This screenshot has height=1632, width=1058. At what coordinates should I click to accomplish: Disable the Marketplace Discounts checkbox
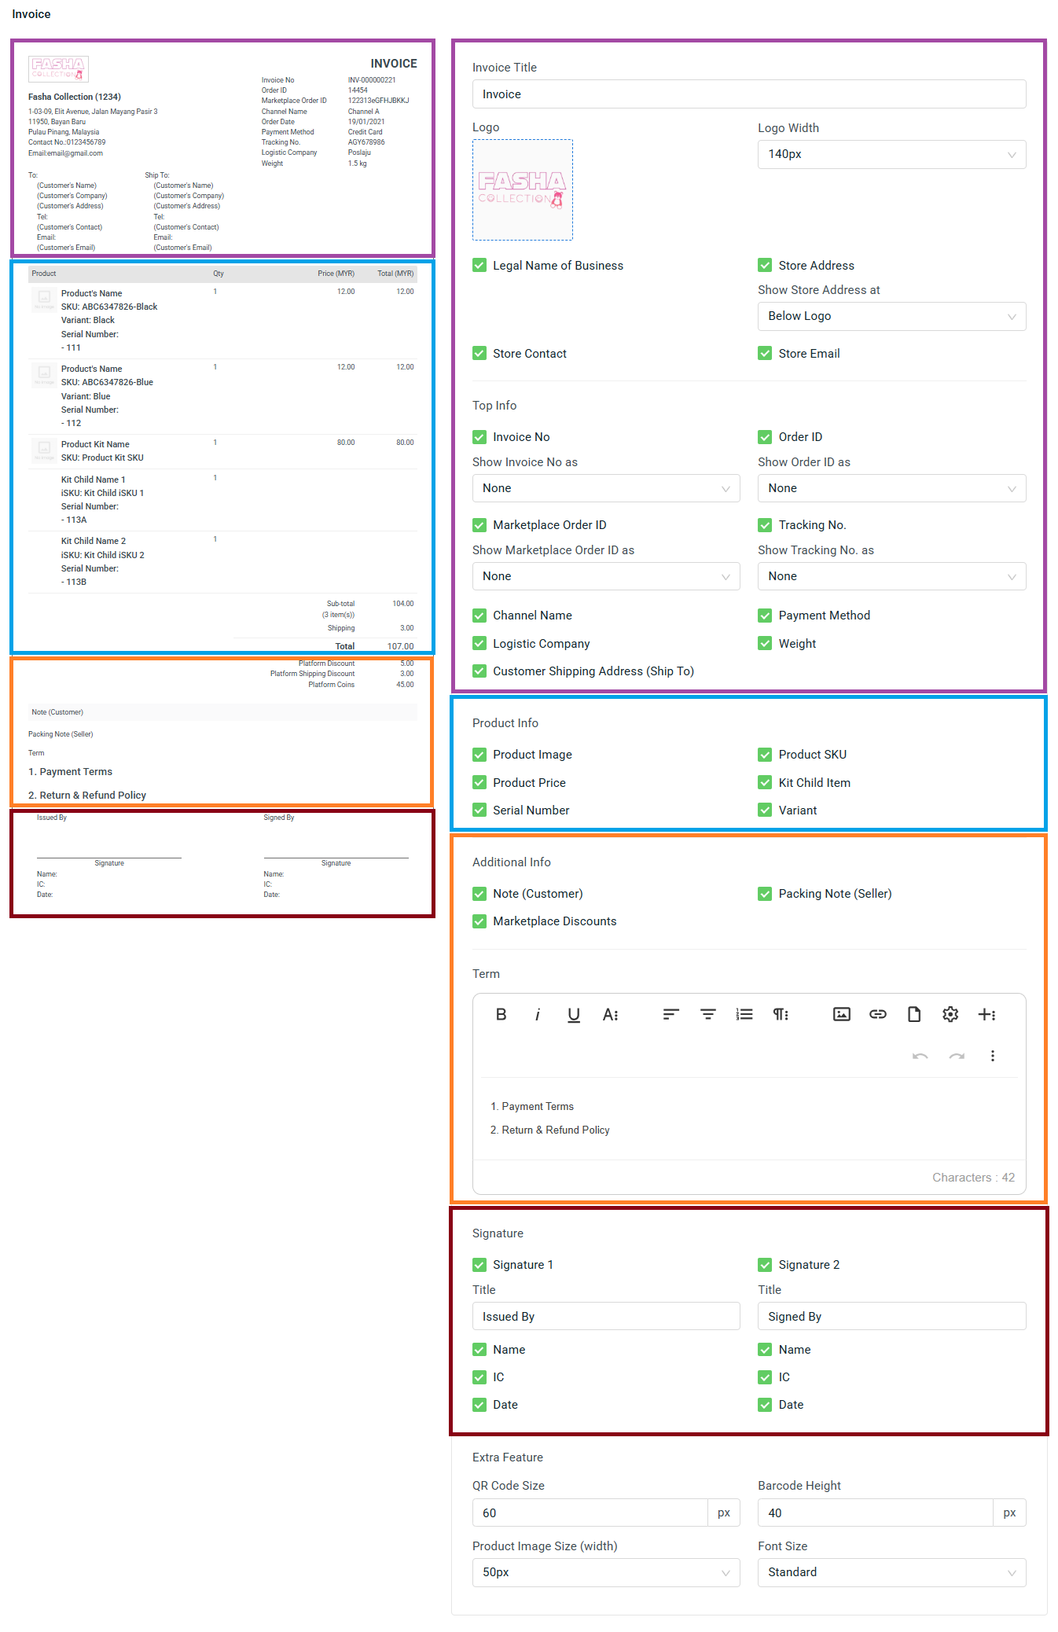479,921
